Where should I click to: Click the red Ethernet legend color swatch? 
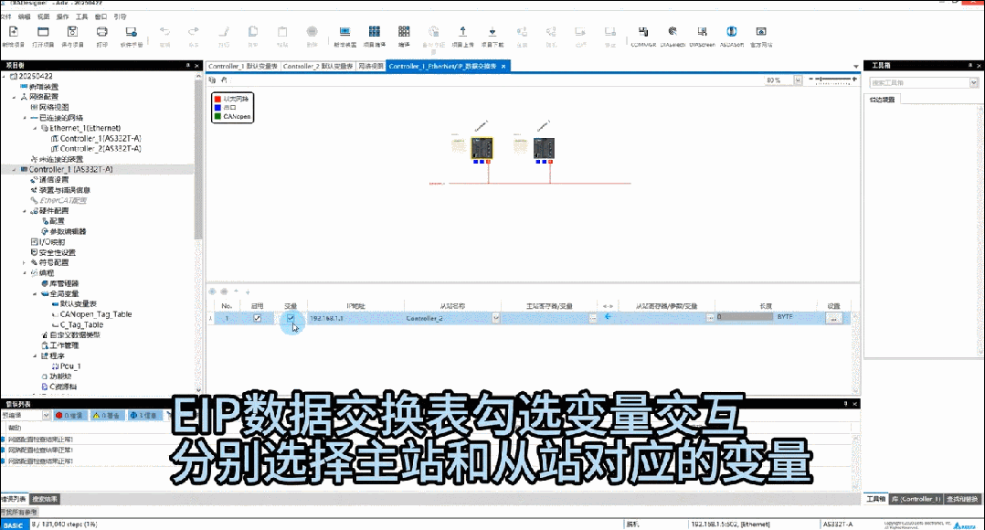point(217,99)
